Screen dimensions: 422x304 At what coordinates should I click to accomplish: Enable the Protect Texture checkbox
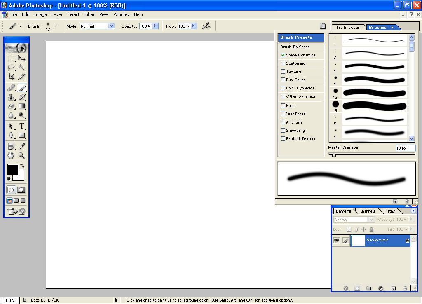pyautogui.click(x=283, y=138)
